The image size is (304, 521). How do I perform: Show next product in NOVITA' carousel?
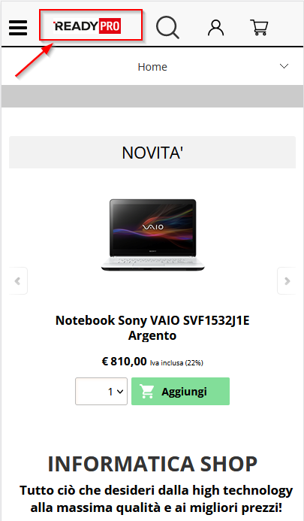[x=287, y=281]
